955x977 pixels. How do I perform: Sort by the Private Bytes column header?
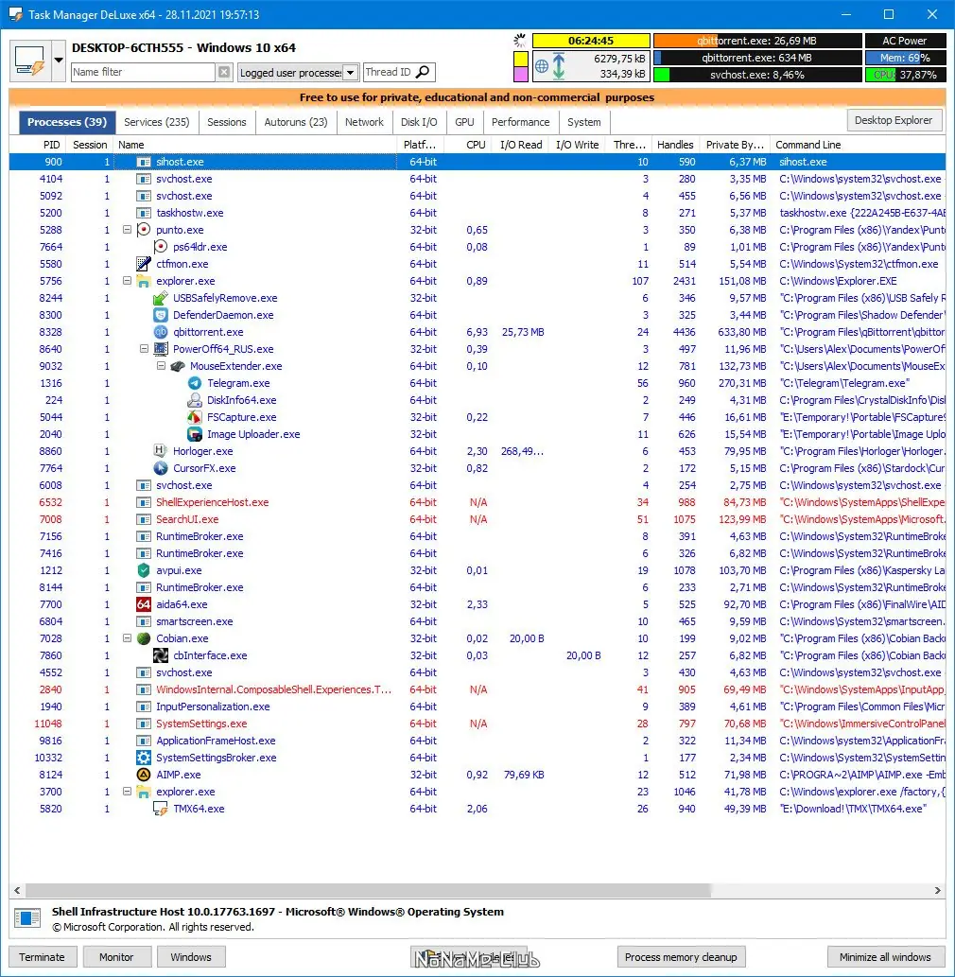735,145
